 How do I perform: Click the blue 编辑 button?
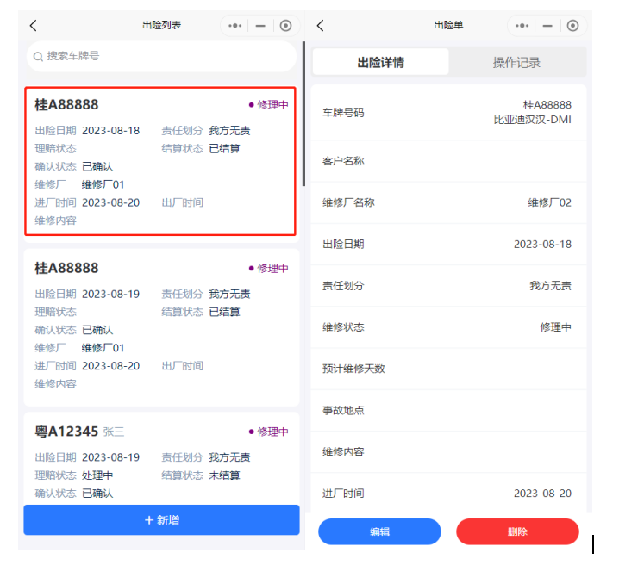click(379, 531)
